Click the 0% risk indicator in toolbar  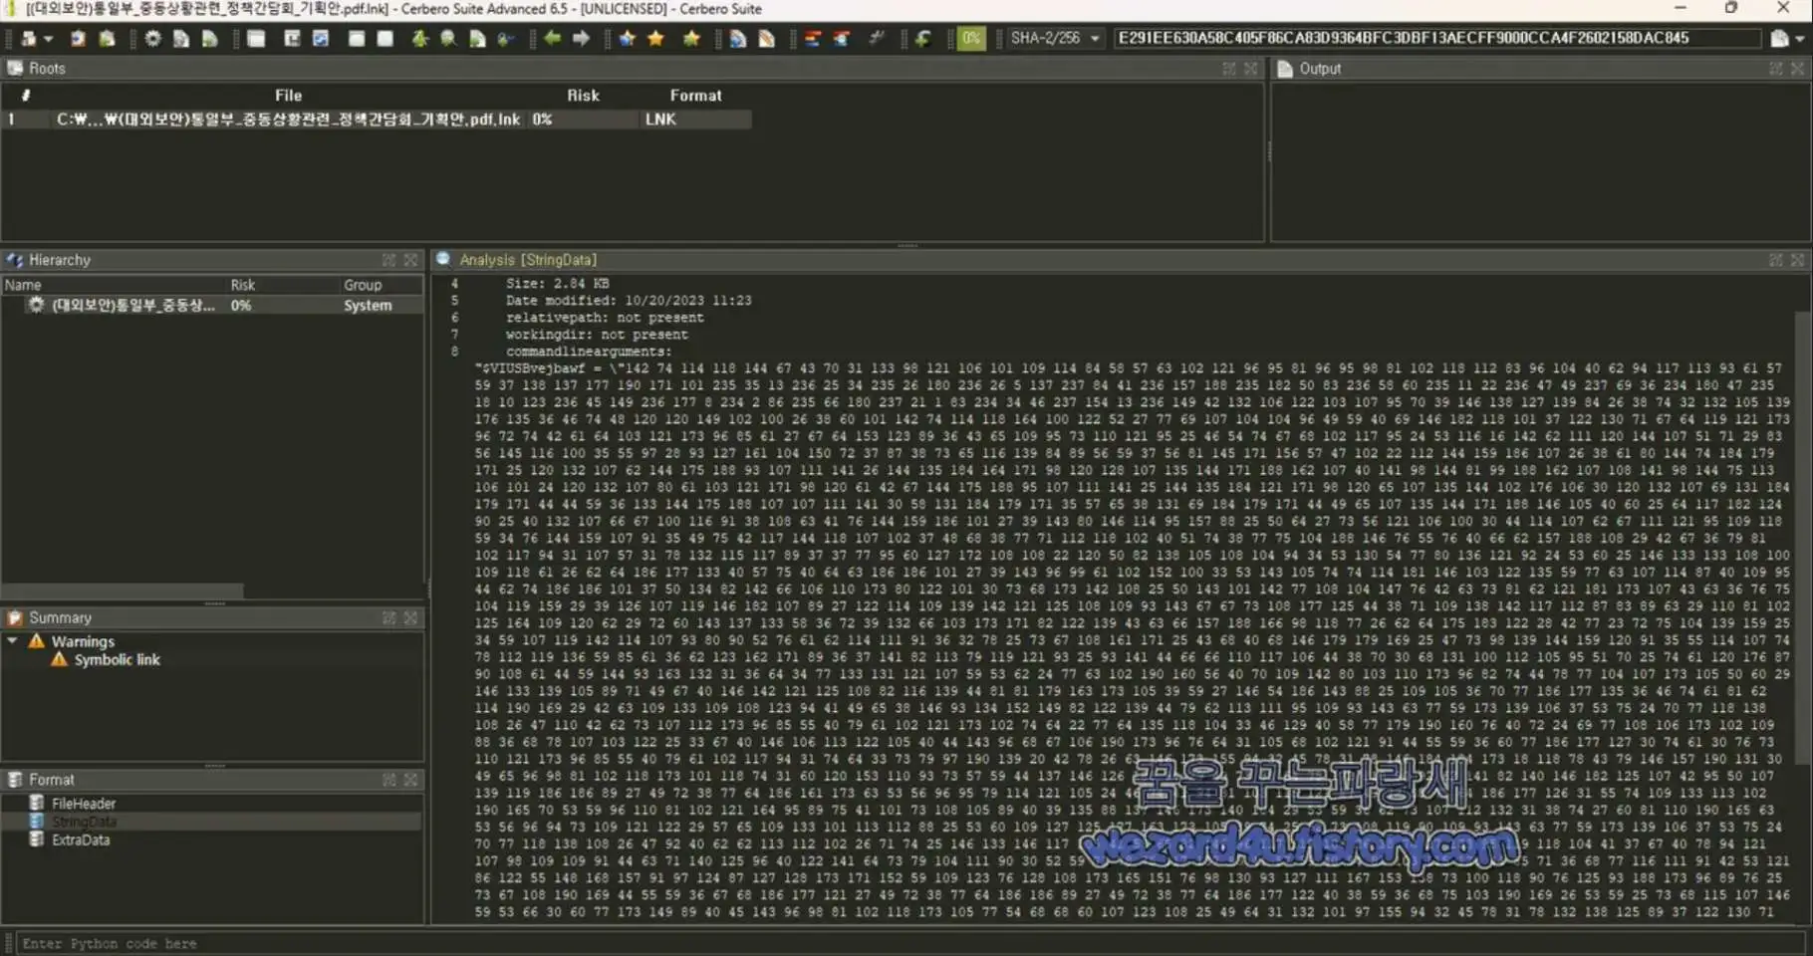coord(971,38)
